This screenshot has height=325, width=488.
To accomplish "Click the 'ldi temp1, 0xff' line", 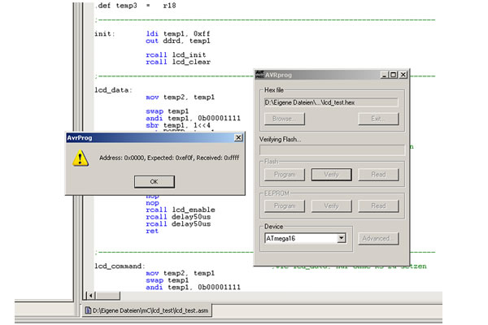I will coord(178,33).
